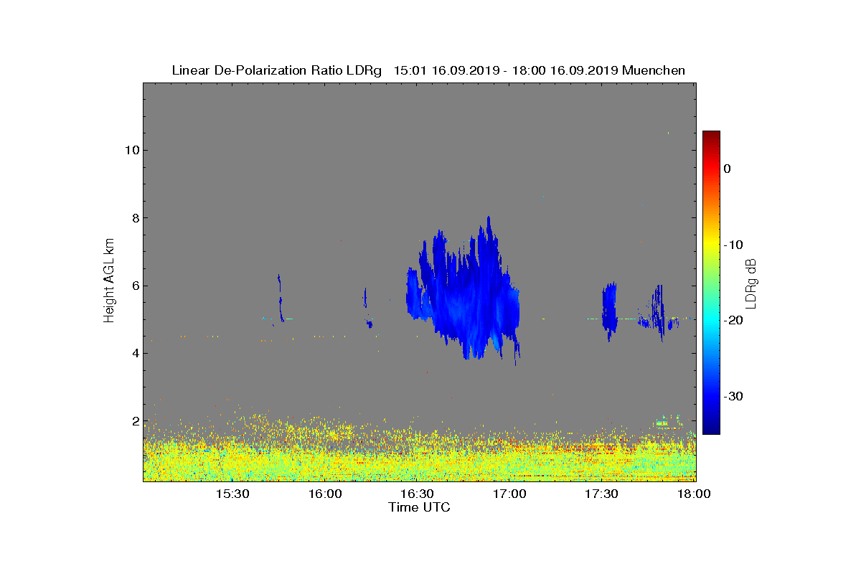The width and height of the screenshot is (861, 574).
Task: Click the 18:00 time tick label
Action: coord(694,494)
